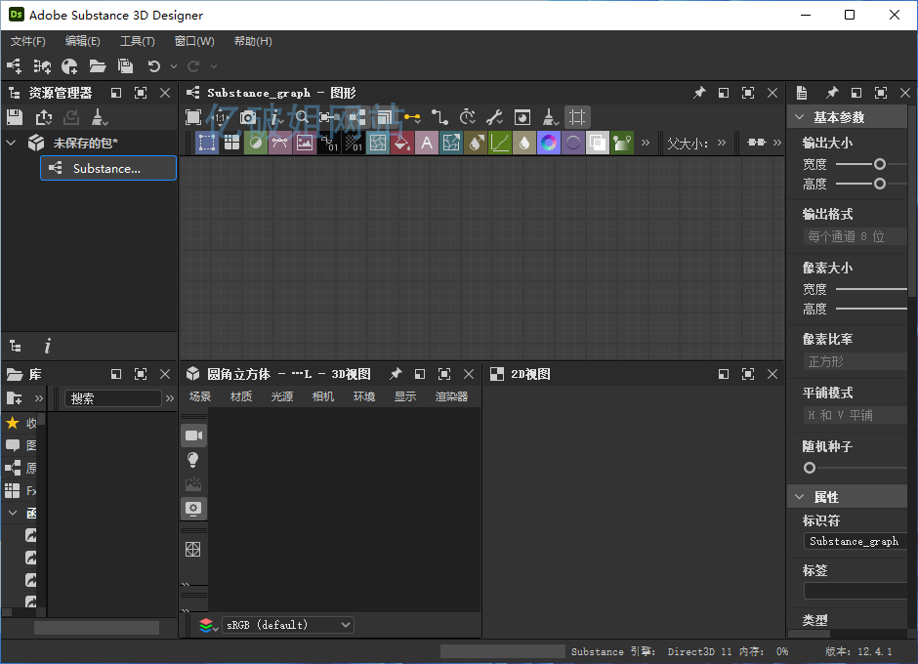Screen dimensions: 918x664
Task: Click the yellow link display mode icon
Action: 412,117
